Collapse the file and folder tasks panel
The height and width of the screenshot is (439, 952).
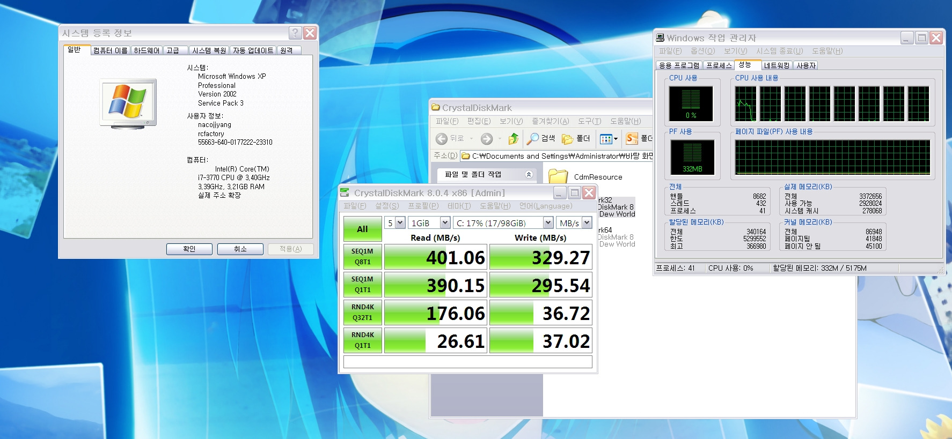pyautogui.click(x=529, y=174)
